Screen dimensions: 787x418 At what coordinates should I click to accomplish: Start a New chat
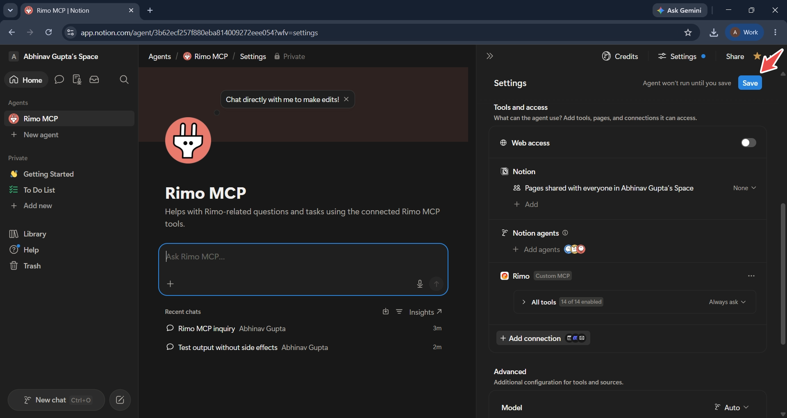tap(56, 400)
